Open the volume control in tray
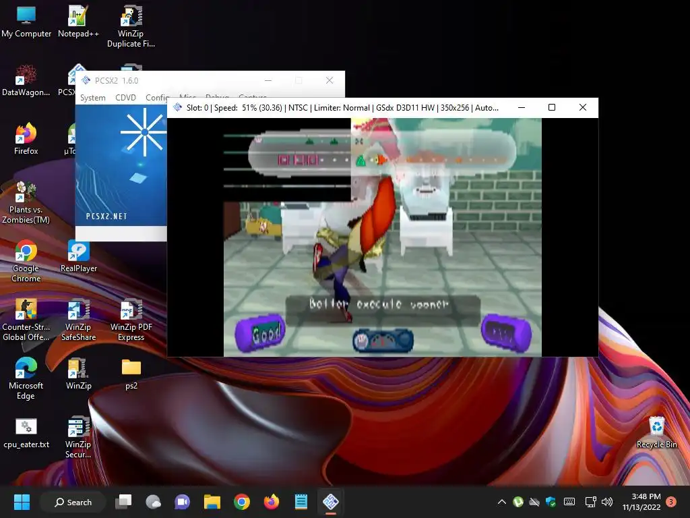The height and width of the screenshot is (518, 690). point(607,502)
